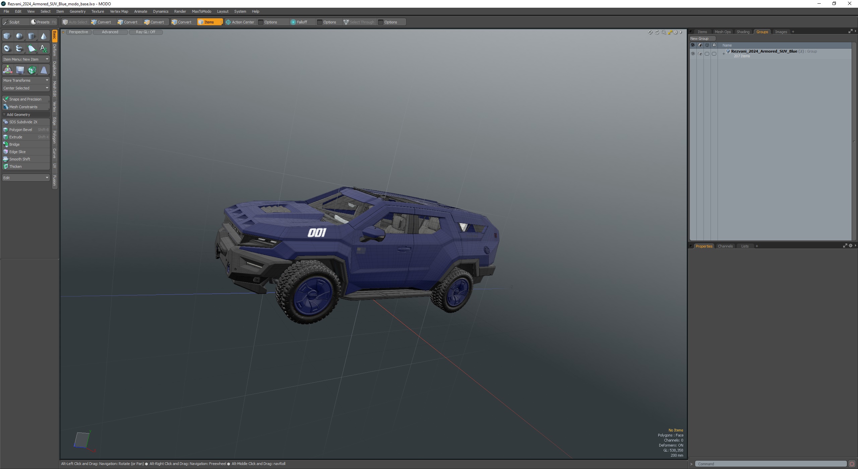Click the Snaps and Precision button
858x469 pixels.
tap(26, 99)
